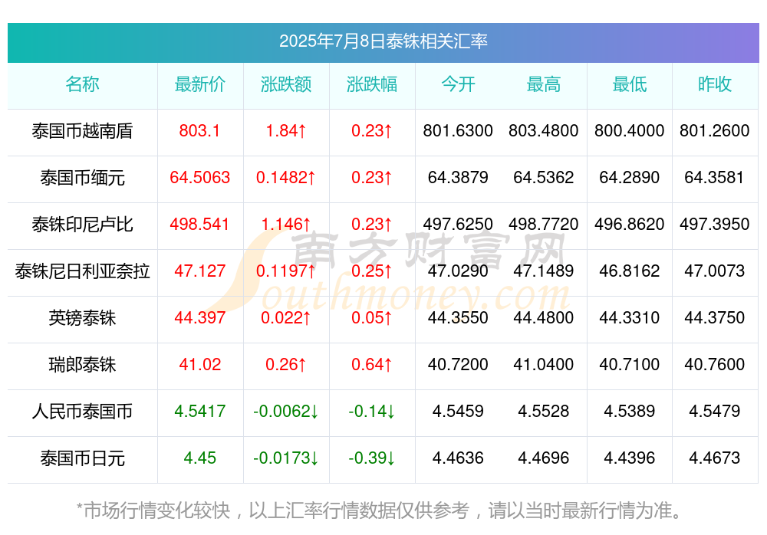Click the 今开 column header
The image size is (767, 535).
coord(458,84)
